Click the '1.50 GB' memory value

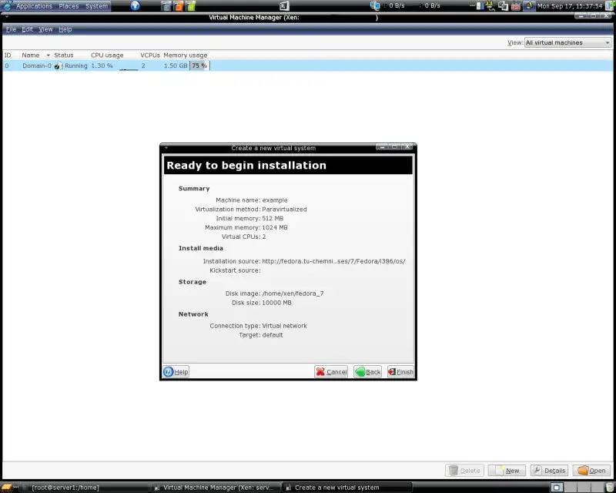coord(176,65)
